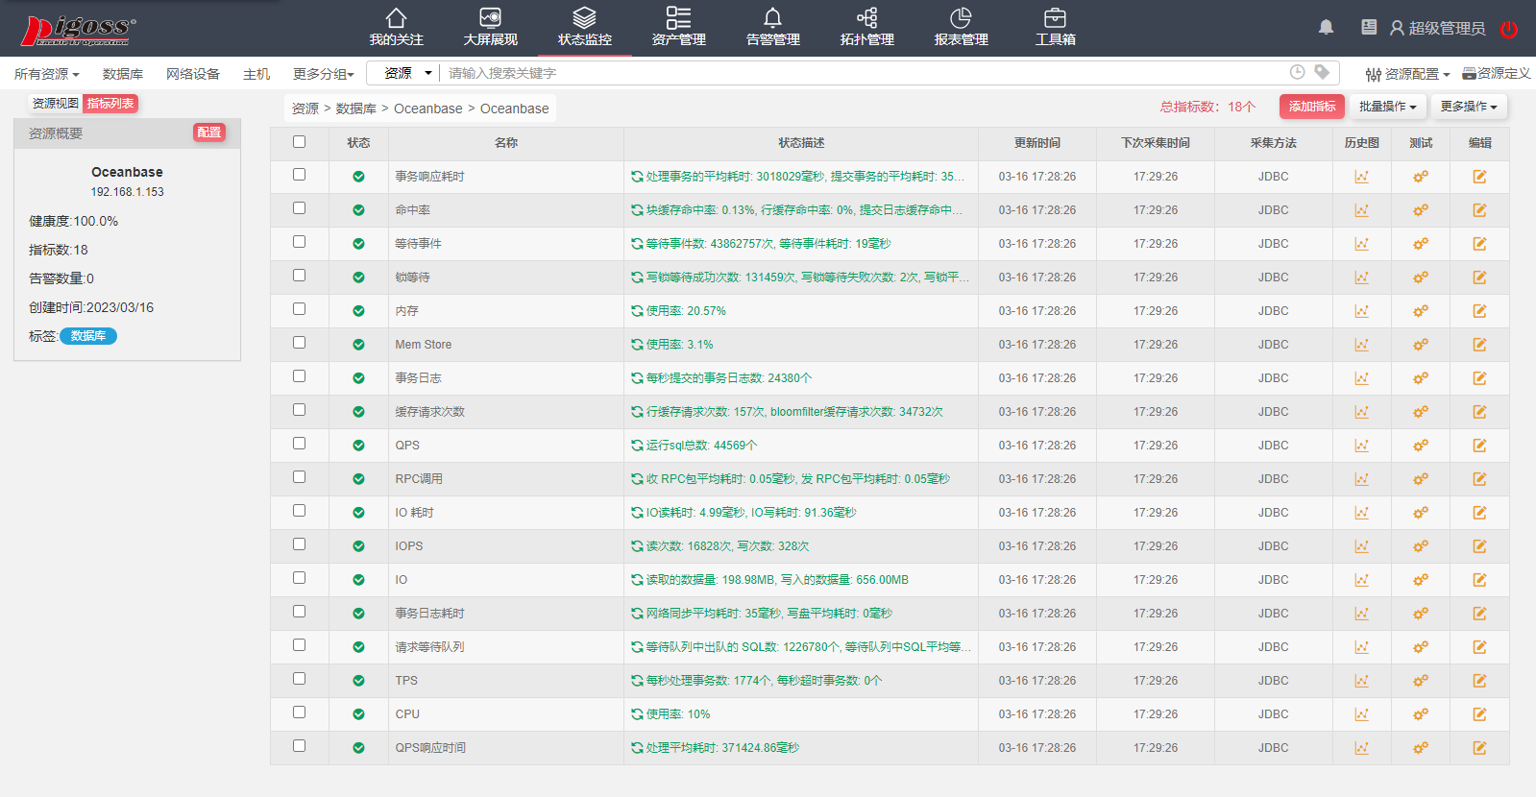1536x797 pixels.
Task: Switch to 资源视图 tab
Action: tap(56, 104)
